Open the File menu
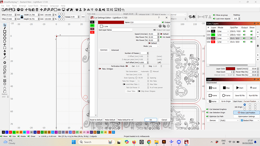The width and height of the screenshot is (260, 146). 3,6
